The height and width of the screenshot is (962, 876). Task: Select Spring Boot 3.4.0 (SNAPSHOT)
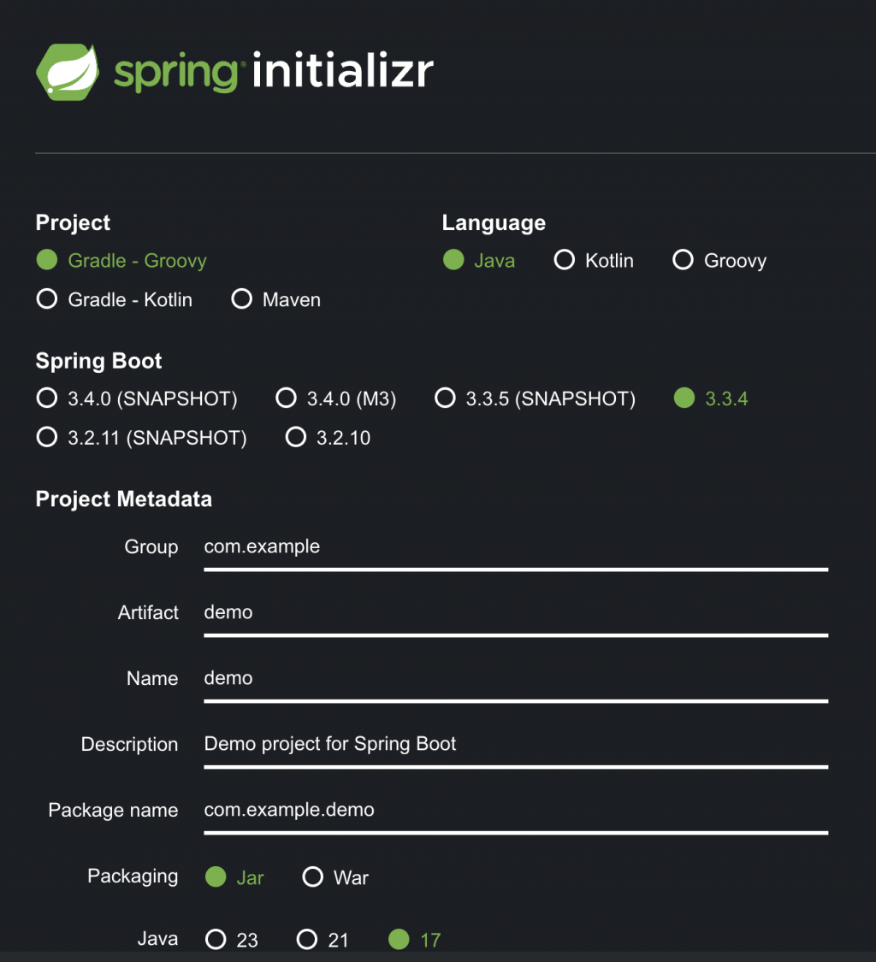click(47, 398)
